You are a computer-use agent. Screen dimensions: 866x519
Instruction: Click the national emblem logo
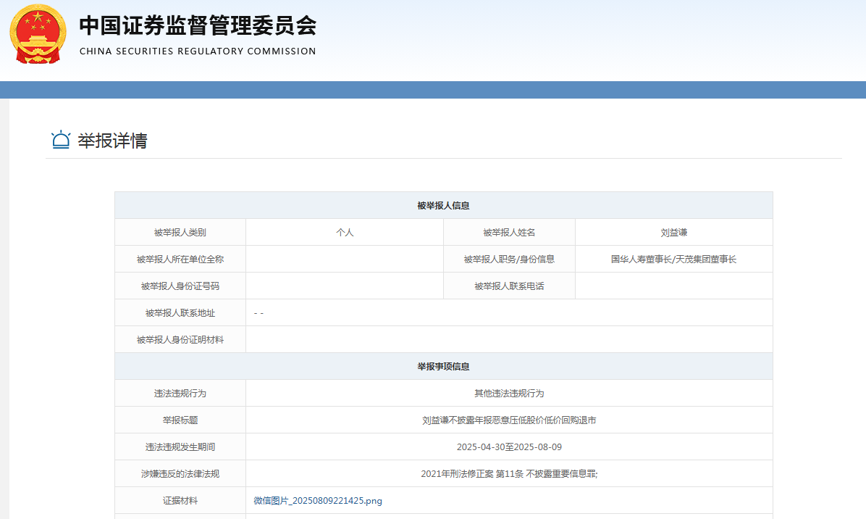pos(38,34)
